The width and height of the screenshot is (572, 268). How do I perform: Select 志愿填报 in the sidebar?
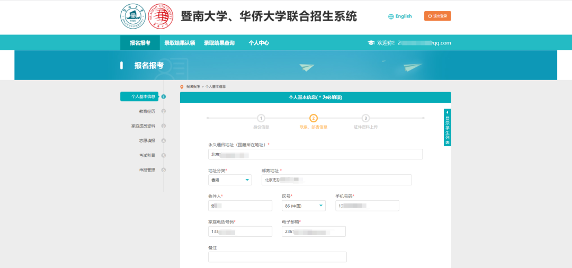(x=147, y=140)
